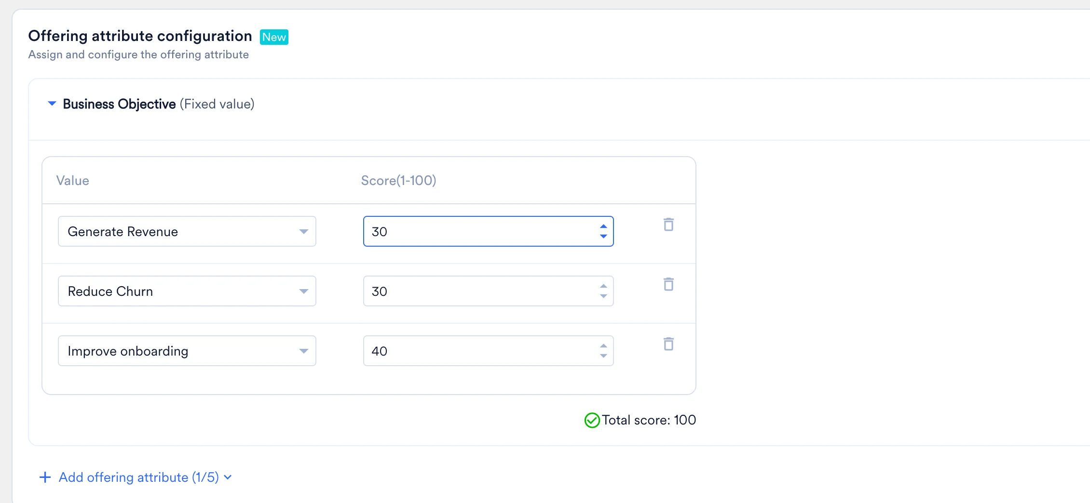Decrease the Improve onboarding score
Screen dimensions: 1090x503
pyautogui.click(x=603, y=356)
